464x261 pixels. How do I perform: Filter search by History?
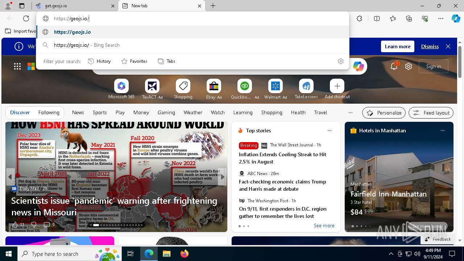point(99,61)
